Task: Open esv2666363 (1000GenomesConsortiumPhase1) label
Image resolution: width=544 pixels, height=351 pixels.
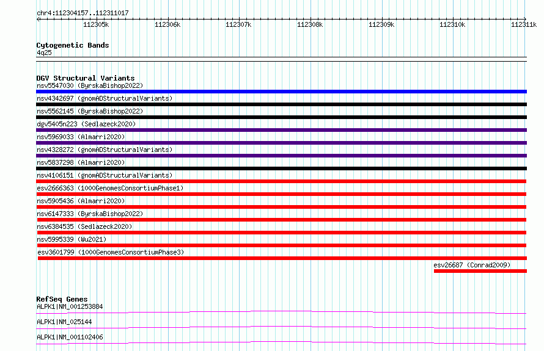Action: 110,188
